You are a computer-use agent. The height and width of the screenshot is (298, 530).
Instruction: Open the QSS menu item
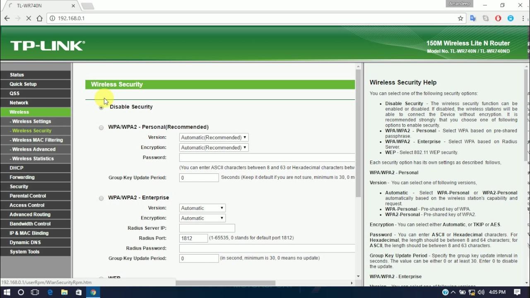[x=36, y=94]
